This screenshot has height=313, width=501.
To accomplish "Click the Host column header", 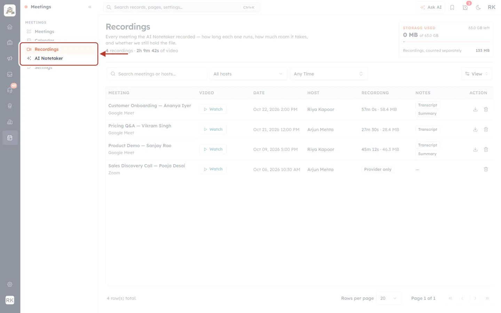I will pos(313,93).
